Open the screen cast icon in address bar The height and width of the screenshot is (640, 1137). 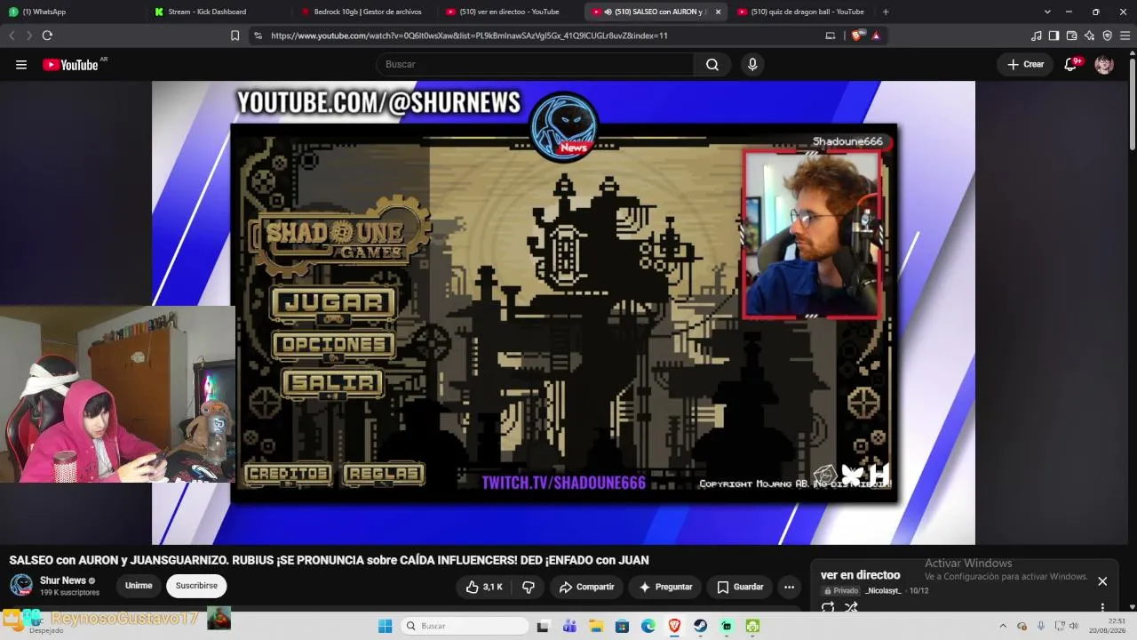831,36
